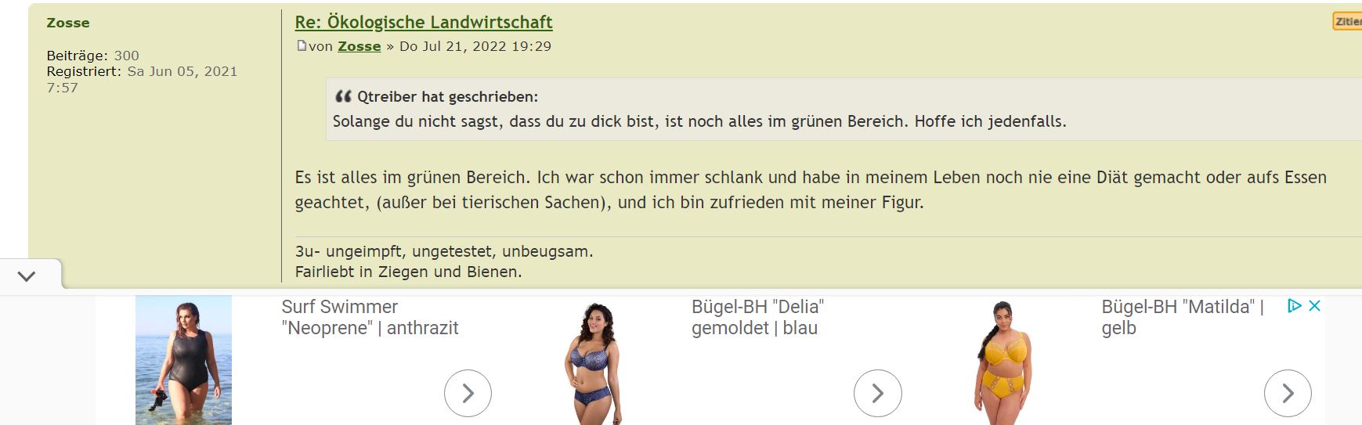Open the Re: Ökologische Landwirtschaft post title
The height and width of the screenshot is (425, 1362).
coord(424,22)
